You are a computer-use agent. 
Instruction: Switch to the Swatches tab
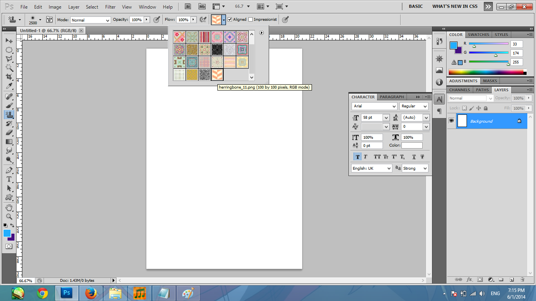(478, 34)
